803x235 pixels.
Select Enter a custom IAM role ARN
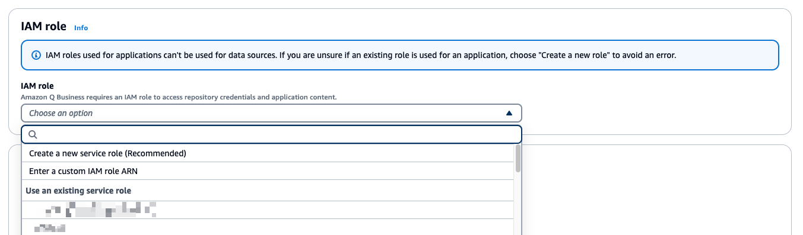coord(268,171)
